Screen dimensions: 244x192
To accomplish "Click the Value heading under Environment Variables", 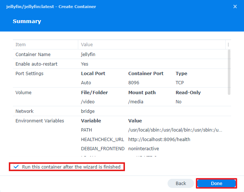I will click(x=135, y=121).
